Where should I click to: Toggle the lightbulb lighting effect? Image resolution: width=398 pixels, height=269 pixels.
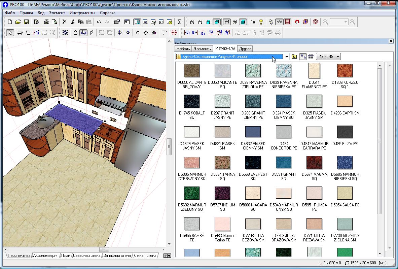pyautogui.click(x=261, y=22)
